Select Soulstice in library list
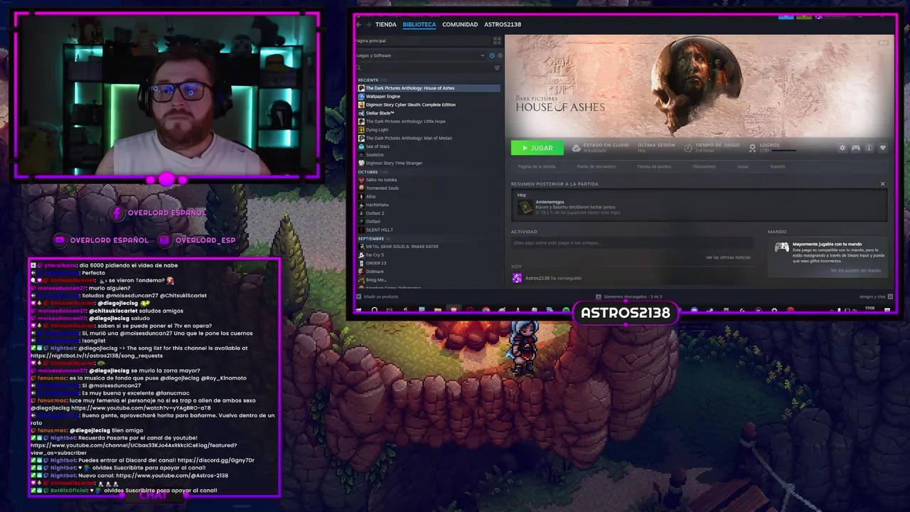The width and height of the screenshot is (910, 512). [429, 154]
